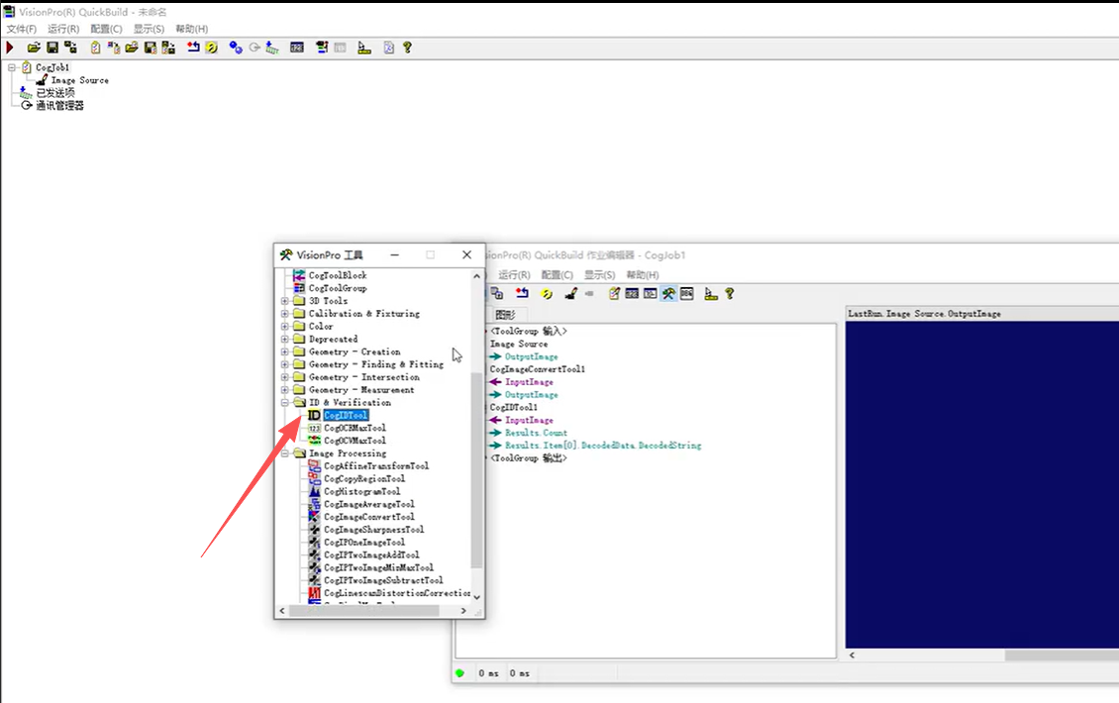
Task: Click the microscope icon in QuickBuild main toolbar
Action: tap(364, 48)
